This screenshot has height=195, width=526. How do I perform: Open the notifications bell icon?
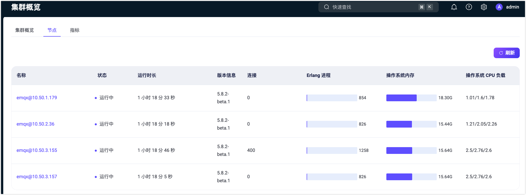(454, 7)
